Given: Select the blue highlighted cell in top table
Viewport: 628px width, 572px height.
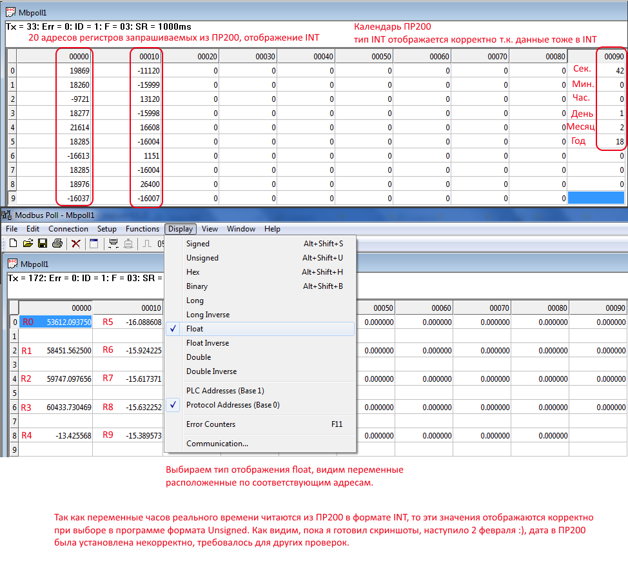Looking at the screenshot, I should coord(596,198).
